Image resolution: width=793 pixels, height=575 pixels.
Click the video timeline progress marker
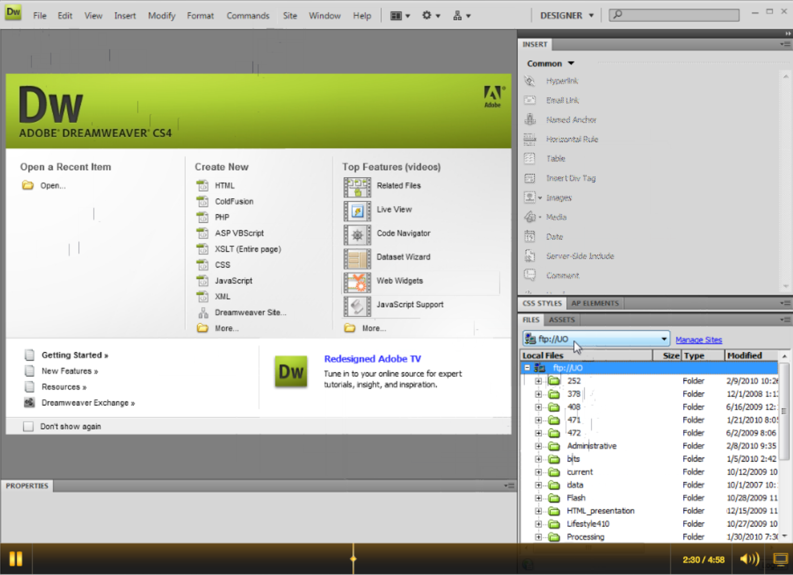point(353,558)
